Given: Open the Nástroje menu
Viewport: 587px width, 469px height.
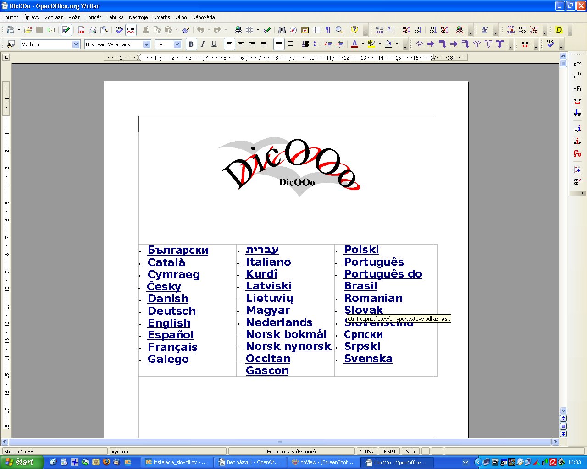Looking at the screenshot, I should 138,17.
